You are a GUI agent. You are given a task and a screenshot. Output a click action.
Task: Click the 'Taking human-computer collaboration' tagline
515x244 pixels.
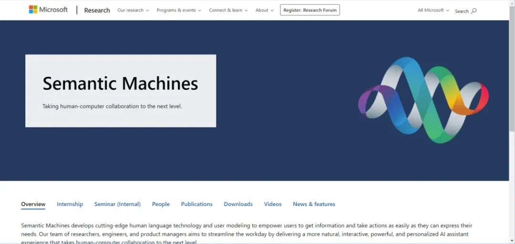(x=112, y=106)
